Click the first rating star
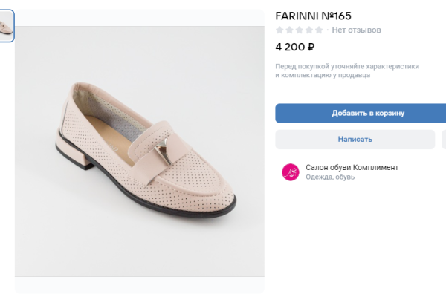This screenshot has width=446, height=297. (x=280, y=30)
